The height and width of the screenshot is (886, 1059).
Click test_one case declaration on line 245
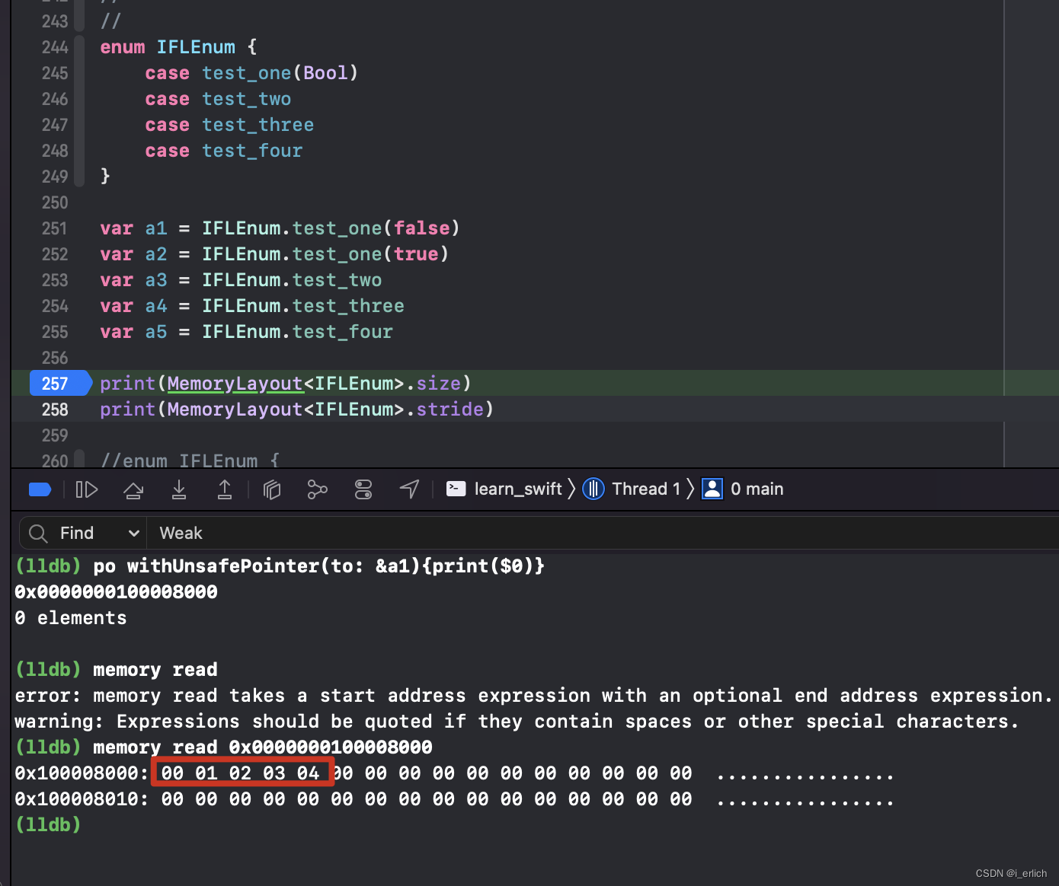pos(246,73)
